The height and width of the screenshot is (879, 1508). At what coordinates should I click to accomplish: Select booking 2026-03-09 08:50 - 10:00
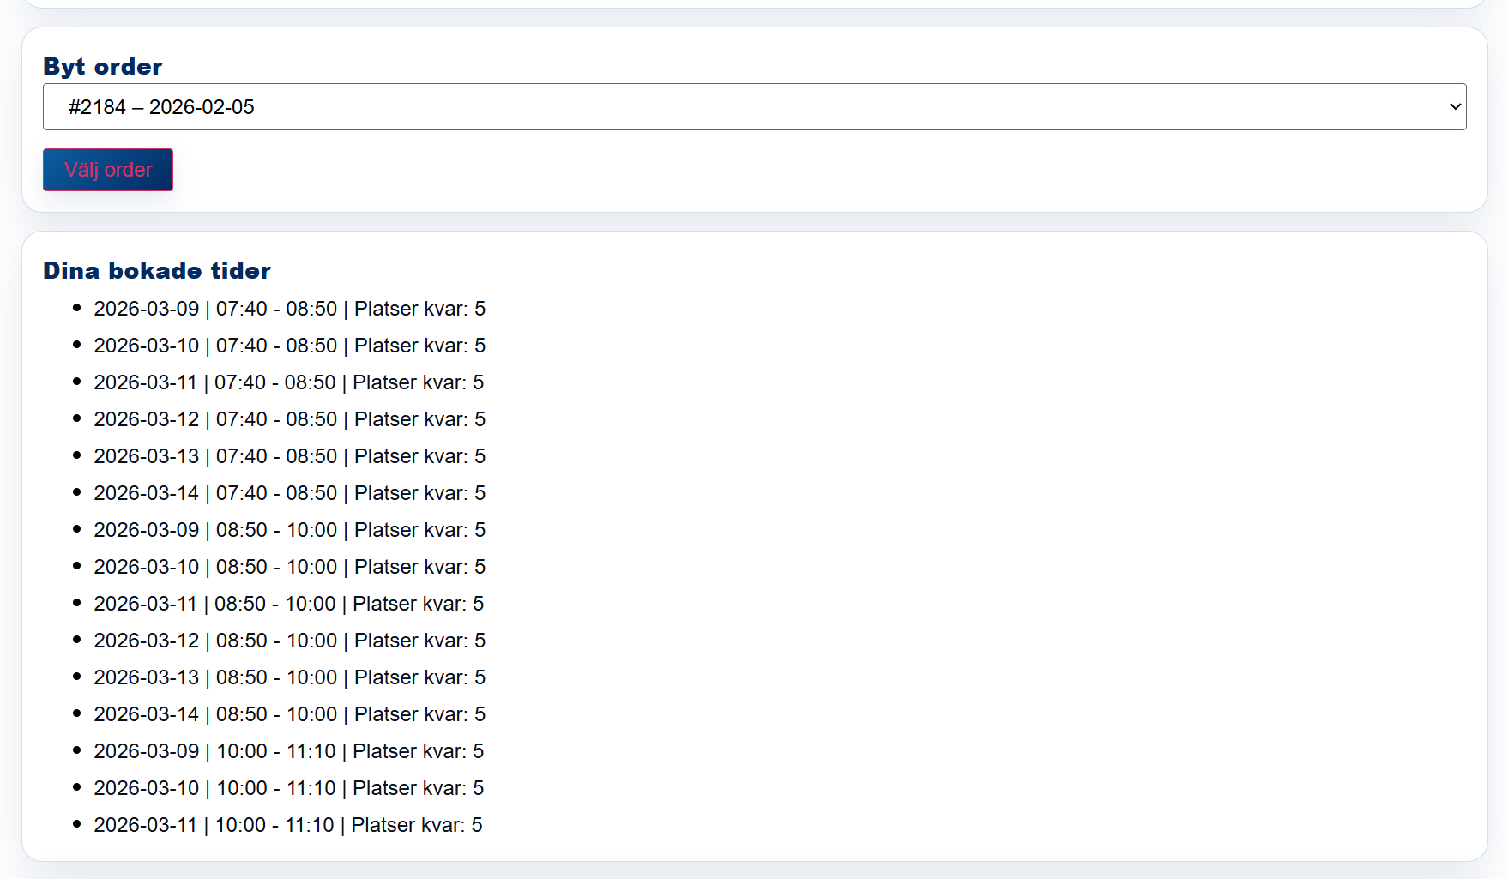pos(289,530)
